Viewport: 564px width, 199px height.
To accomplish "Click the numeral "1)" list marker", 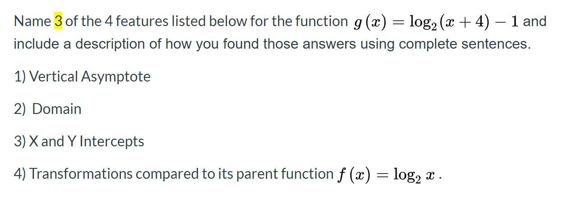I will click(x=20, y=77).
